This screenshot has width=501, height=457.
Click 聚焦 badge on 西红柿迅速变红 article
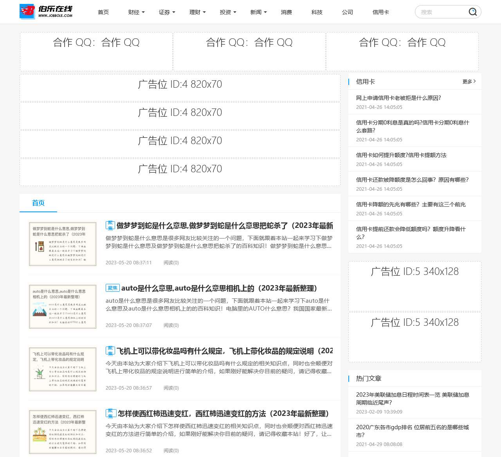[110, 413]
